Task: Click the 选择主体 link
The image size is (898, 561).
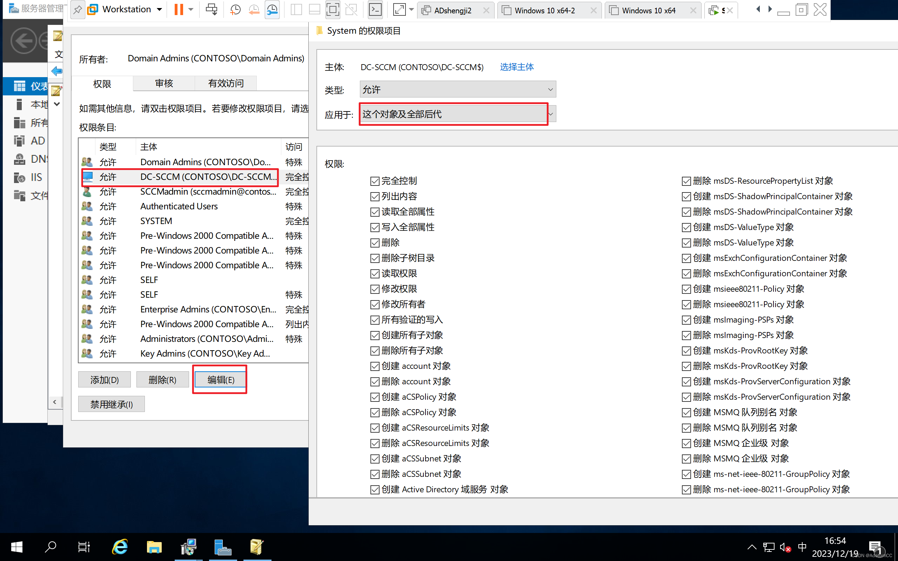Action: (517, 67)
